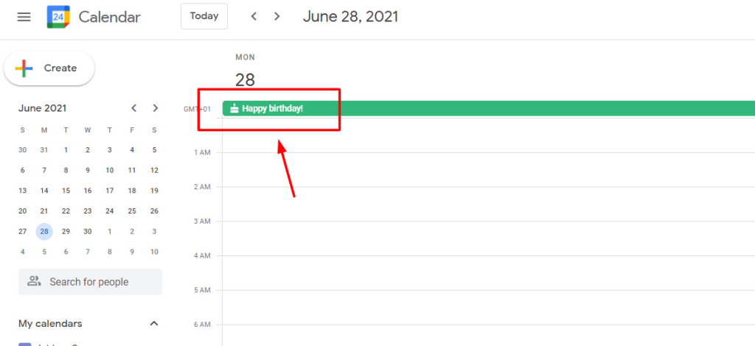Viewport: 755px width, 346px height.
Task: Show previous month in mini calendar
Action: pos(134,108)
